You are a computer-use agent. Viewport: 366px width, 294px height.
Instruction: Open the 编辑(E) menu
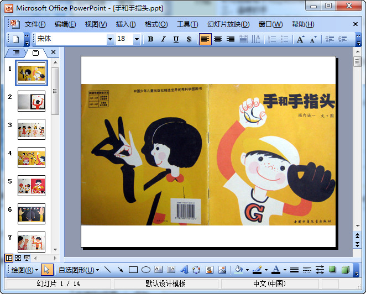pos(65,24)
